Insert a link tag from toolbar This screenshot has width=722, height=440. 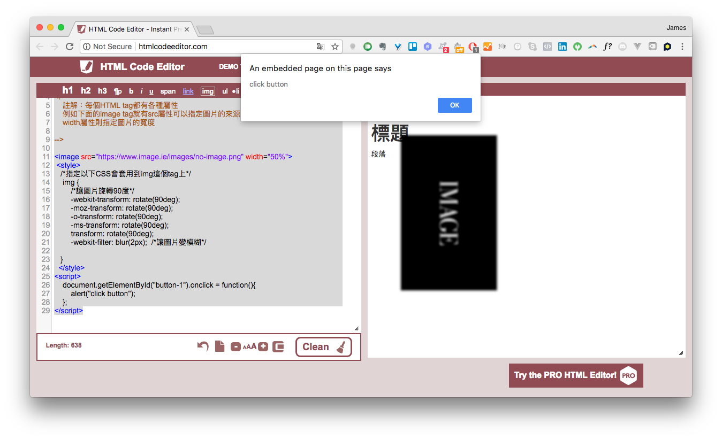pyautogui.click(x=188, y=91)
